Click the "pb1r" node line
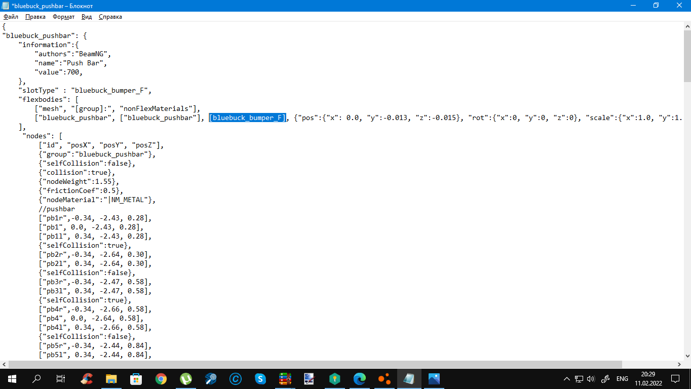 tap(95, 218)
